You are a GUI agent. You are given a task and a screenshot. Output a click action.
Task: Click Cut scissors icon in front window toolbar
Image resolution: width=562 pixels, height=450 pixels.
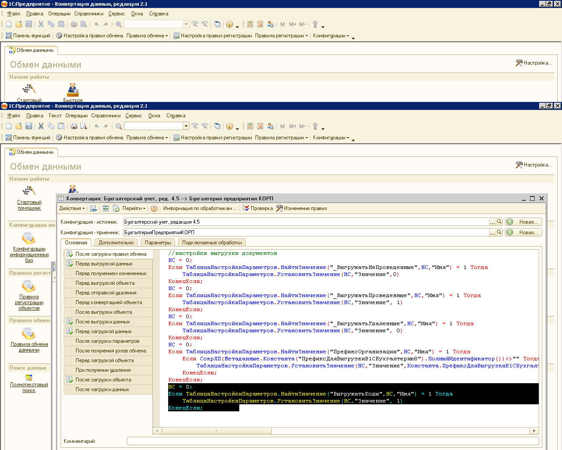(x=41, y=126)
